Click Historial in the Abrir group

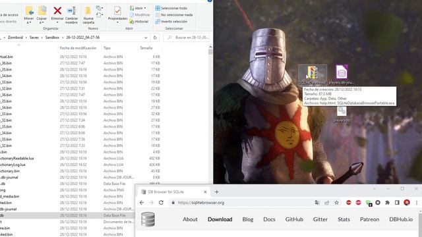139,22
